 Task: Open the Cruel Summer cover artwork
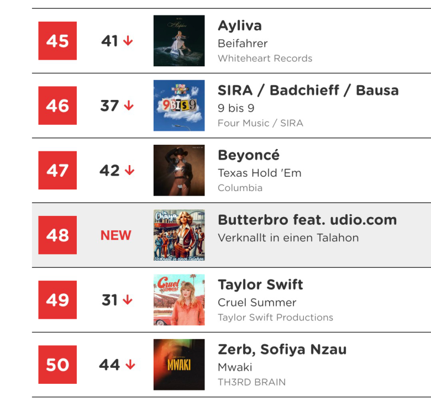[179, 300]
